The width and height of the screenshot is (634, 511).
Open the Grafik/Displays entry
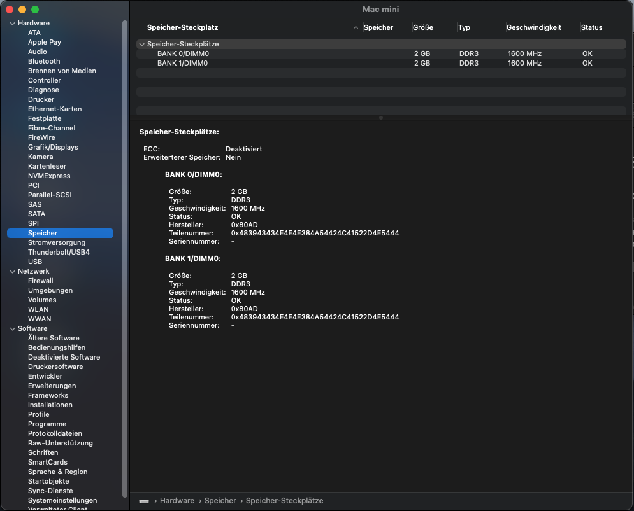53,147
